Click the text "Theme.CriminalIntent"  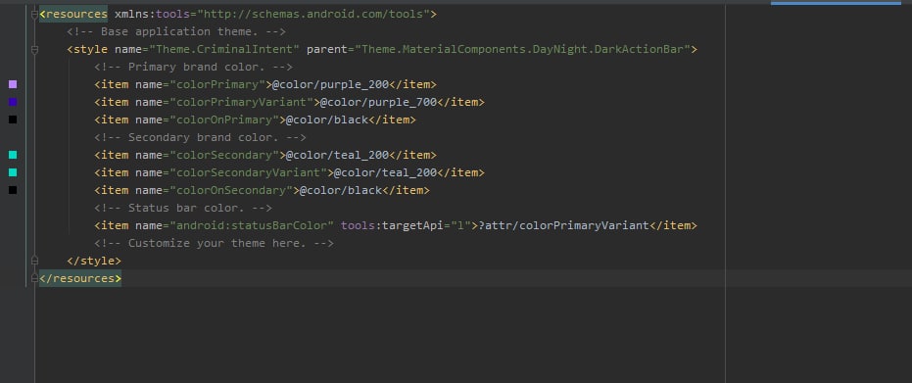click(x=224, y=49)
